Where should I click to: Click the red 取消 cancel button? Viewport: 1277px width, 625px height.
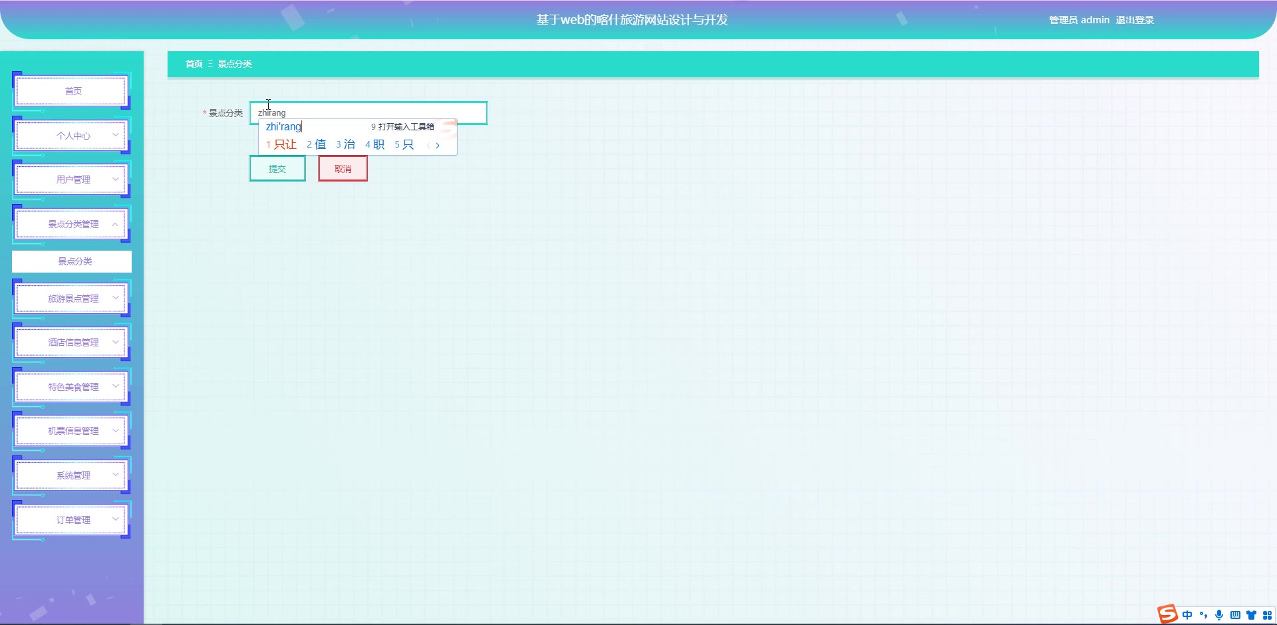pyautogui.click(x=343, y=169)
